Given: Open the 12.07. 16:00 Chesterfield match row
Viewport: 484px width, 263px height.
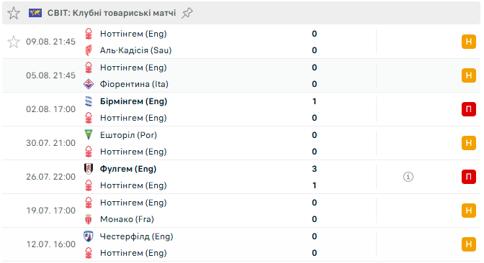Looking at the screenshot, I should (241, 244).
